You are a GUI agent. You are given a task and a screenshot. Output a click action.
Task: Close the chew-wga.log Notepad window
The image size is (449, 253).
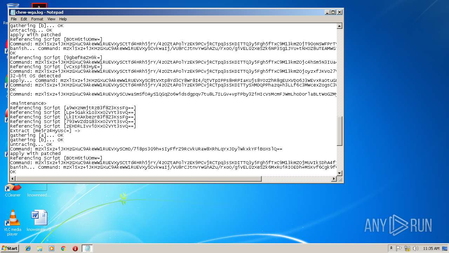339,12
